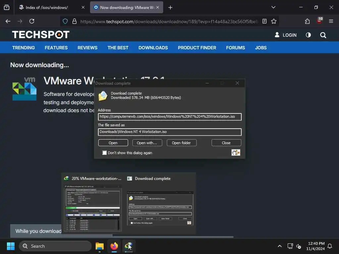Click the drag-and-drop hand icon in dialog

click(x=236, y=152)
